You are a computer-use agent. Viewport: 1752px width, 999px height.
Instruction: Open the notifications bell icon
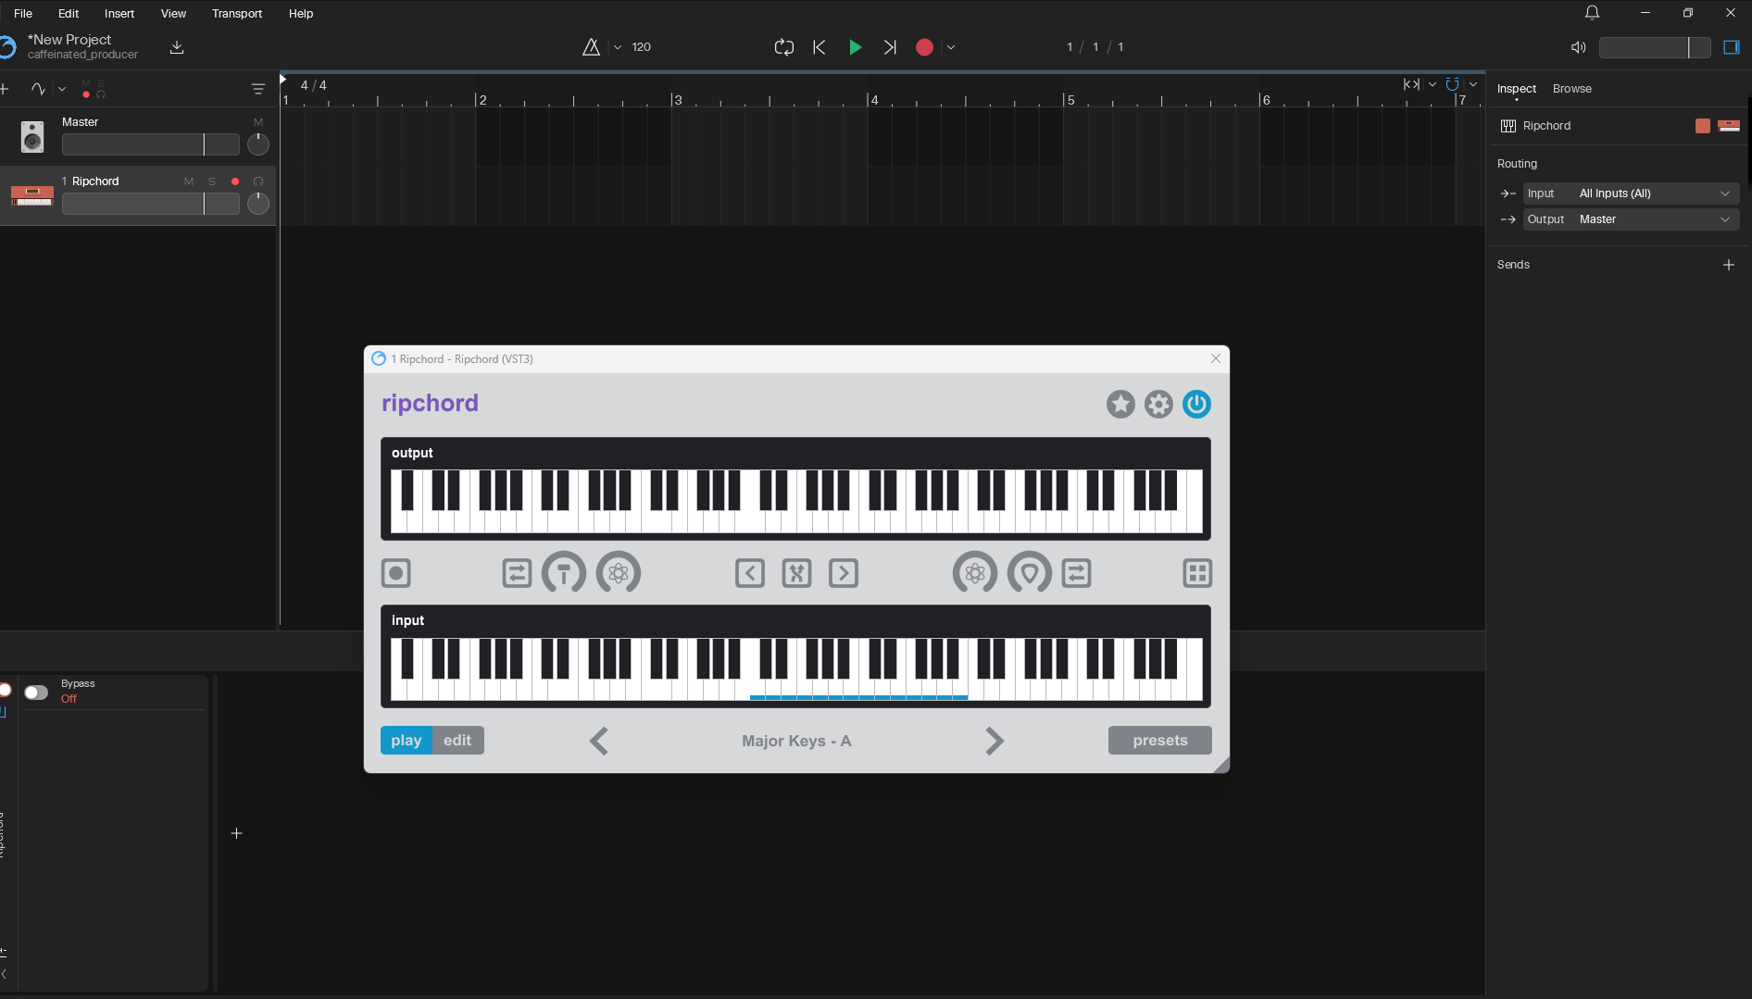(1592, 13)
